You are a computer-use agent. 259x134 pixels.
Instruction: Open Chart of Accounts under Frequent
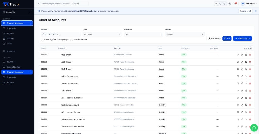(17, 72)
